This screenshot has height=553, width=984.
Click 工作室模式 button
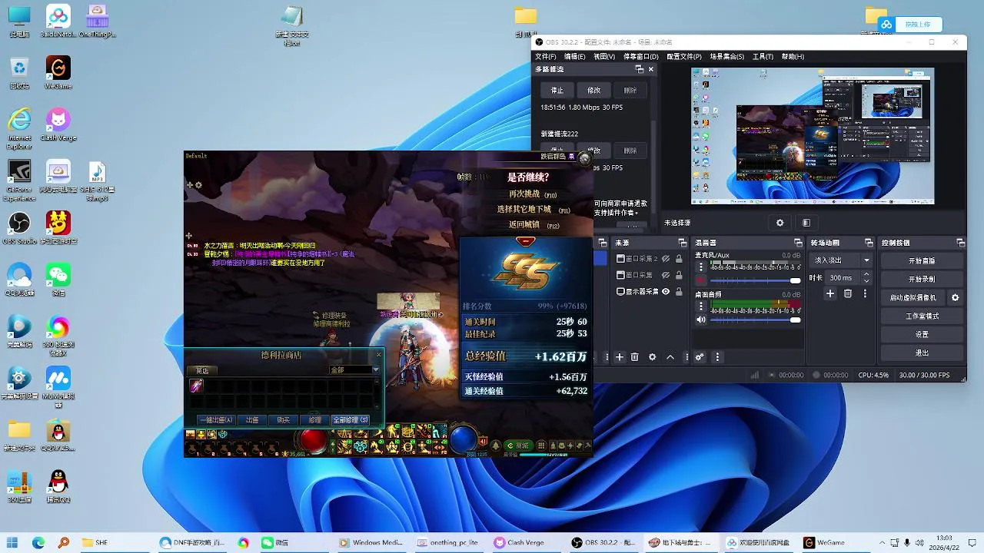922,316
